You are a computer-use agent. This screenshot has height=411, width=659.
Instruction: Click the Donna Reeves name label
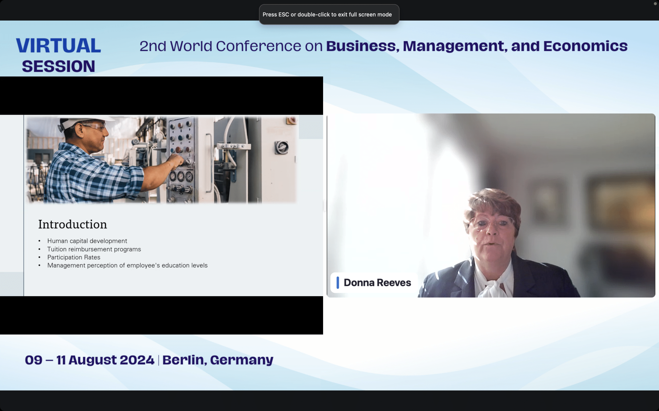point(377,283)
